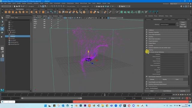
Task: Click the SVG import shelf icon
Action: (43, 12)
